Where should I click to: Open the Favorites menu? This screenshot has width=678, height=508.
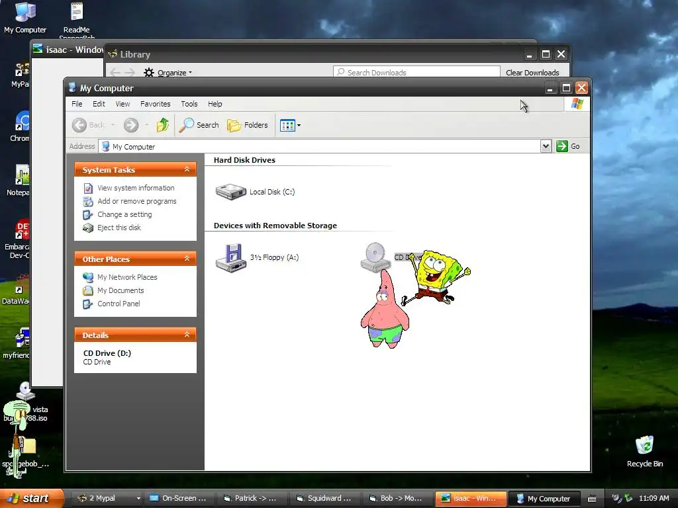(155, 104)
